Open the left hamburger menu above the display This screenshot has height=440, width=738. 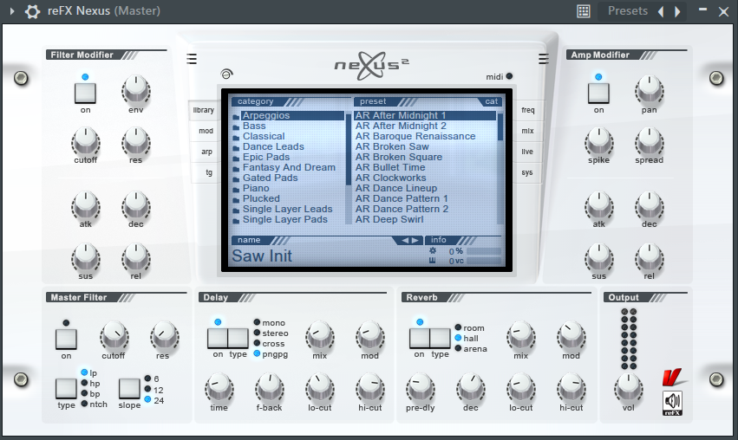192,59
